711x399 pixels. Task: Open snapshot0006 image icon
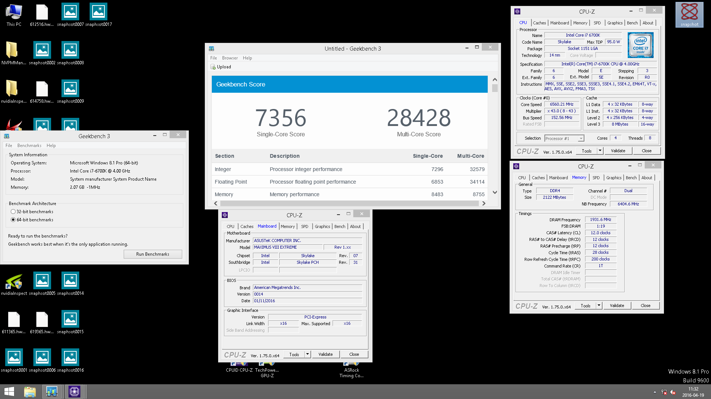(42, 361)
